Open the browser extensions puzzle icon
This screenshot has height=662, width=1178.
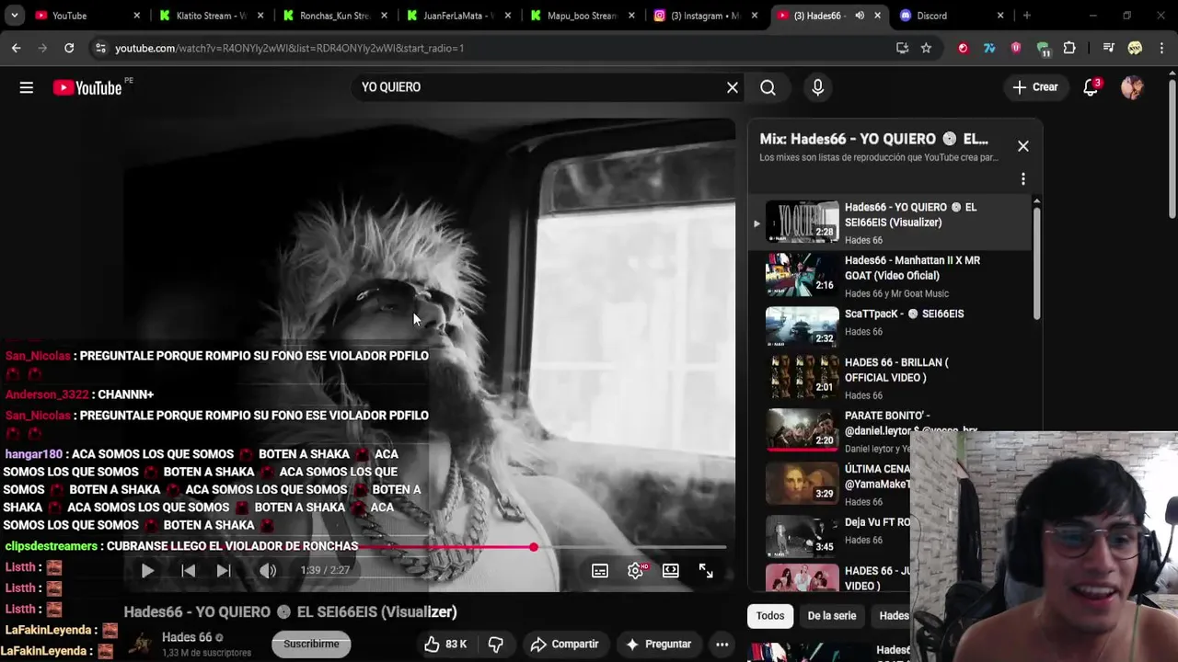tap(1069, 48)
